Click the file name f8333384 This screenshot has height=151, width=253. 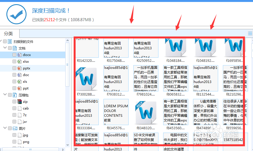pyautogui.click(x=86, y=128)
